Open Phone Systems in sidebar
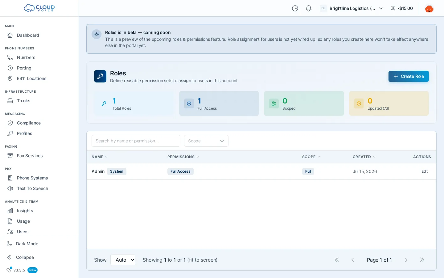This screenshot has width=444, height=278. [x=39, y=178]
